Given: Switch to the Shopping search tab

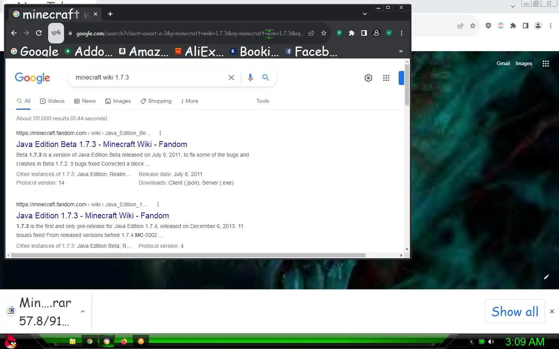Looking at the screenshot, I should (x=156, y=101).
